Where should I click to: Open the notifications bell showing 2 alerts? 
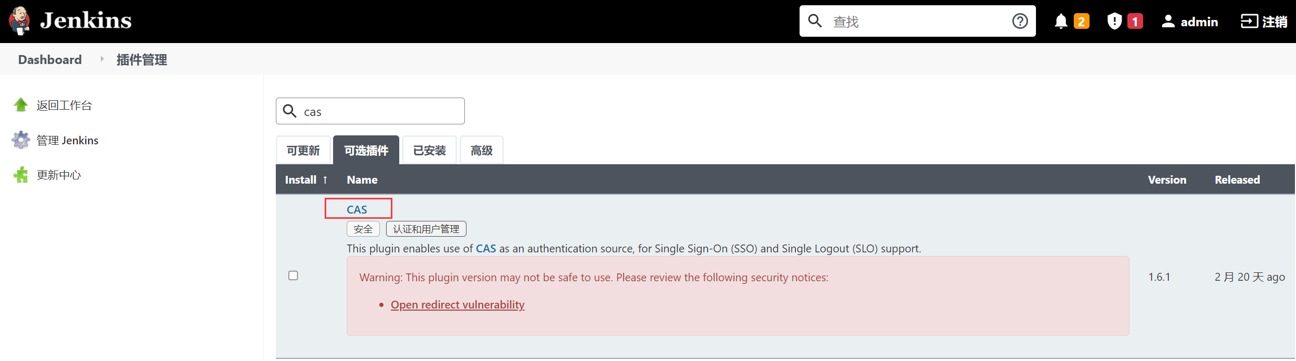pos(1061,21)
